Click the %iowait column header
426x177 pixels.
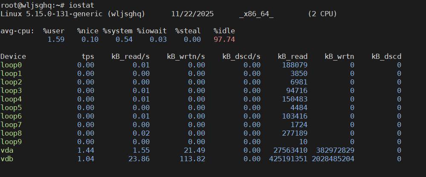[x=152, y=31]
